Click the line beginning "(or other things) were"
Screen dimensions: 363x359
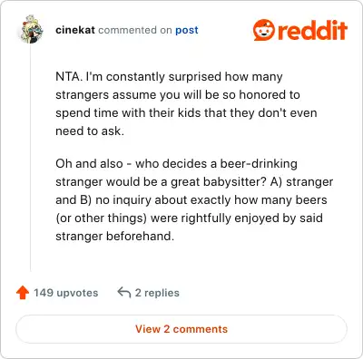[189, 218]
